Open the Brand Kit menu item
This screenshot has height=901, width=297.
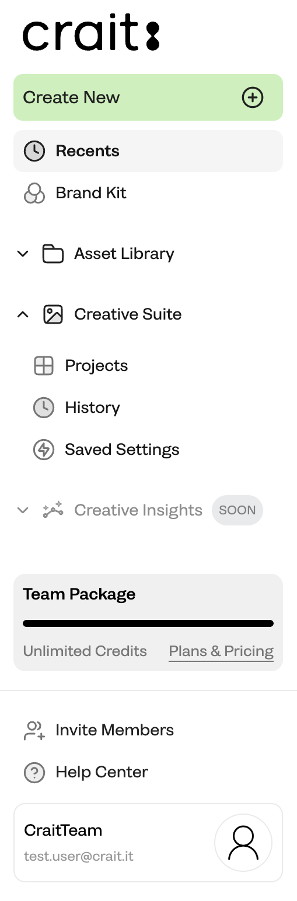pyautogui.click(x=148, y=193)
